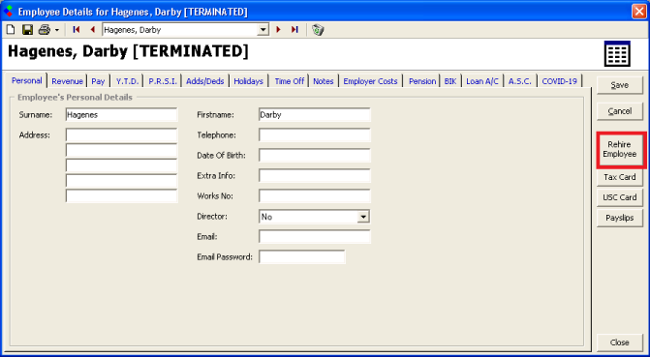Open the Adds/Deds tab

(x=205, y=81)
